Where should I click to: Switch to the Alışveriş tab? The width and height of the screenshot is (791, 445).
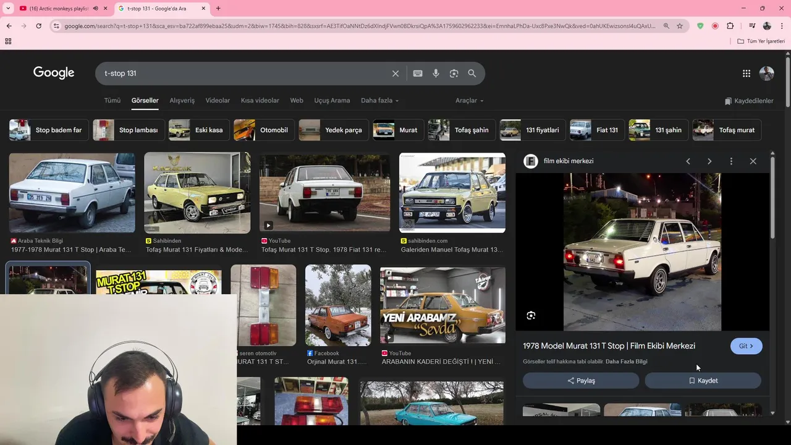click(x=182, y=101)
